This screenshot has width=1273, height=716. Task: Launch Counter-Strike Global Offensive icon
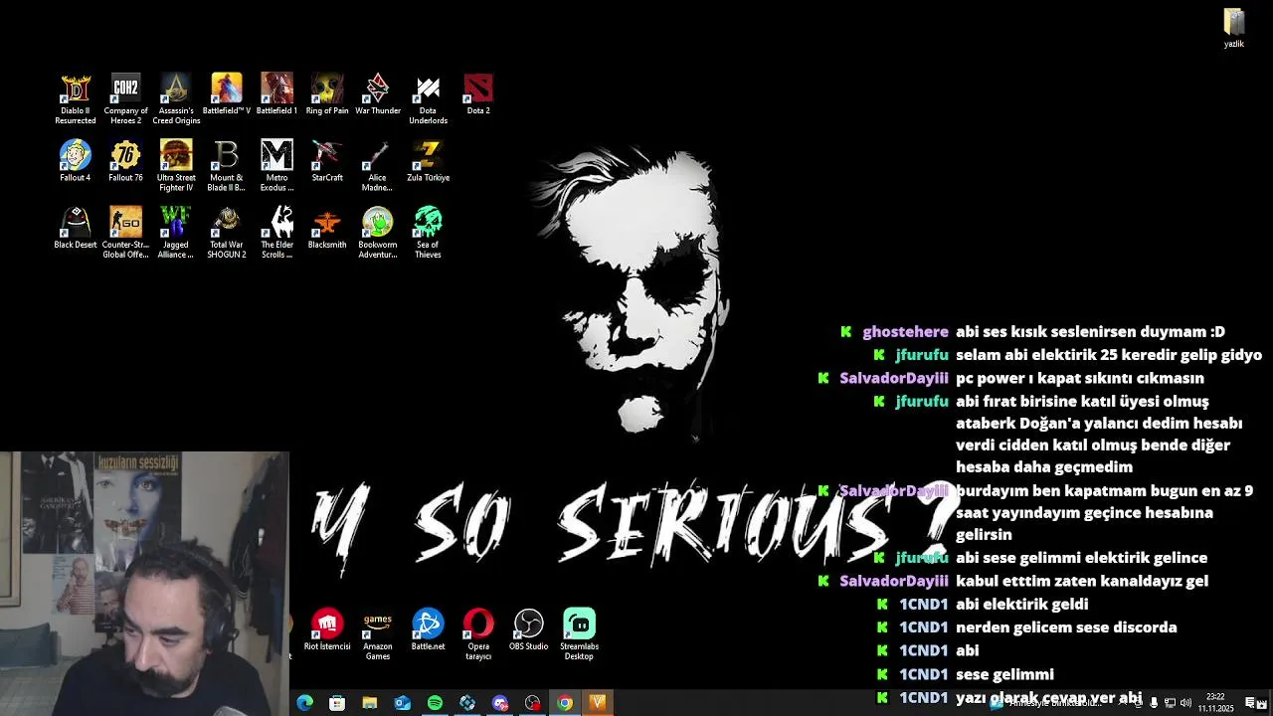coord(125,232)
